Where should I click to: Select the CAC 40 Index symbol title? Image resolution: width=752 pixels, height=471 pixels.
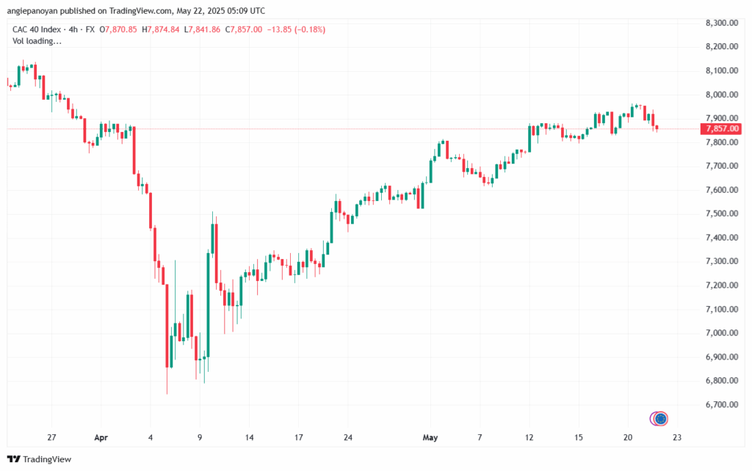click(37, 29)
